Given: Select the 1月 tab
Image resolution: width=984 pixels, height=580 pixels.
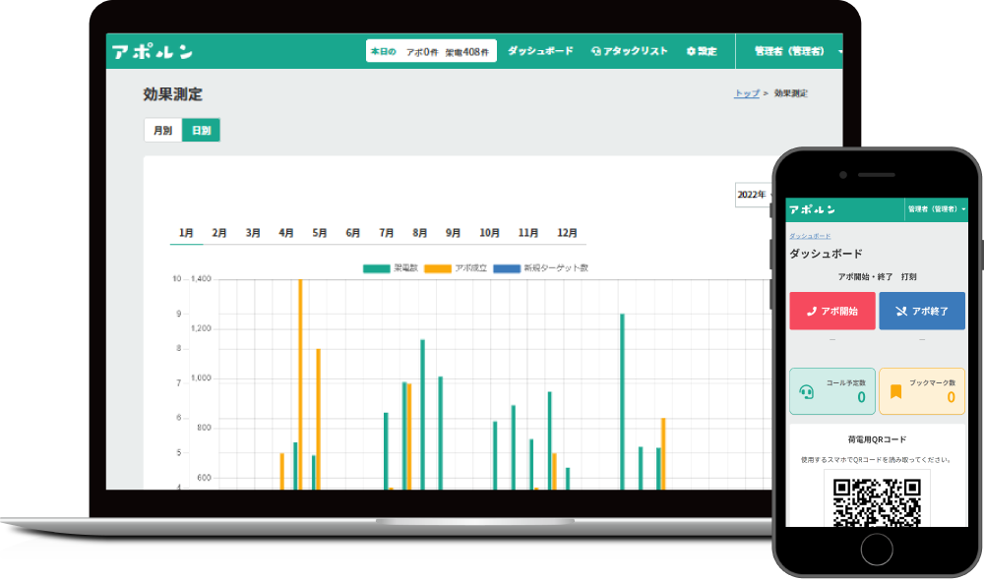Looking at the screenshot, I should 186,233.
